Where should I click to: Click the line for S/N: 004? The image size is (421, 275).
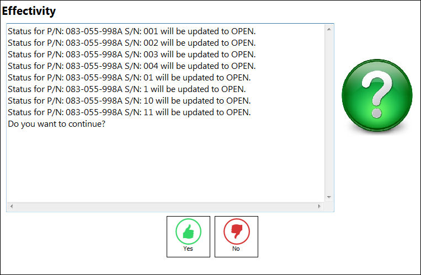132,66
